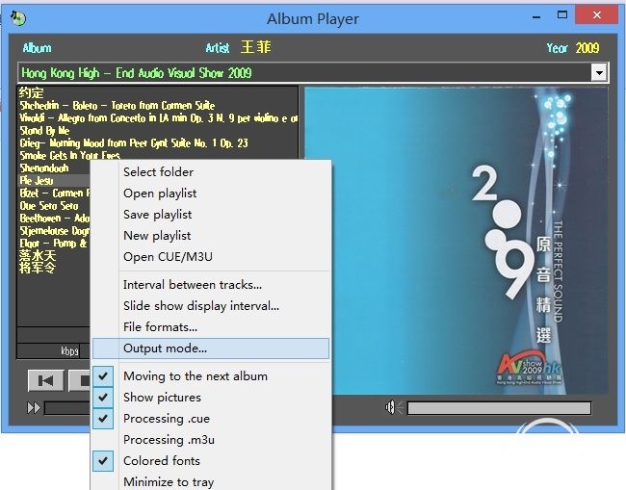Maximize the Album Player window

tap(562, 15)
